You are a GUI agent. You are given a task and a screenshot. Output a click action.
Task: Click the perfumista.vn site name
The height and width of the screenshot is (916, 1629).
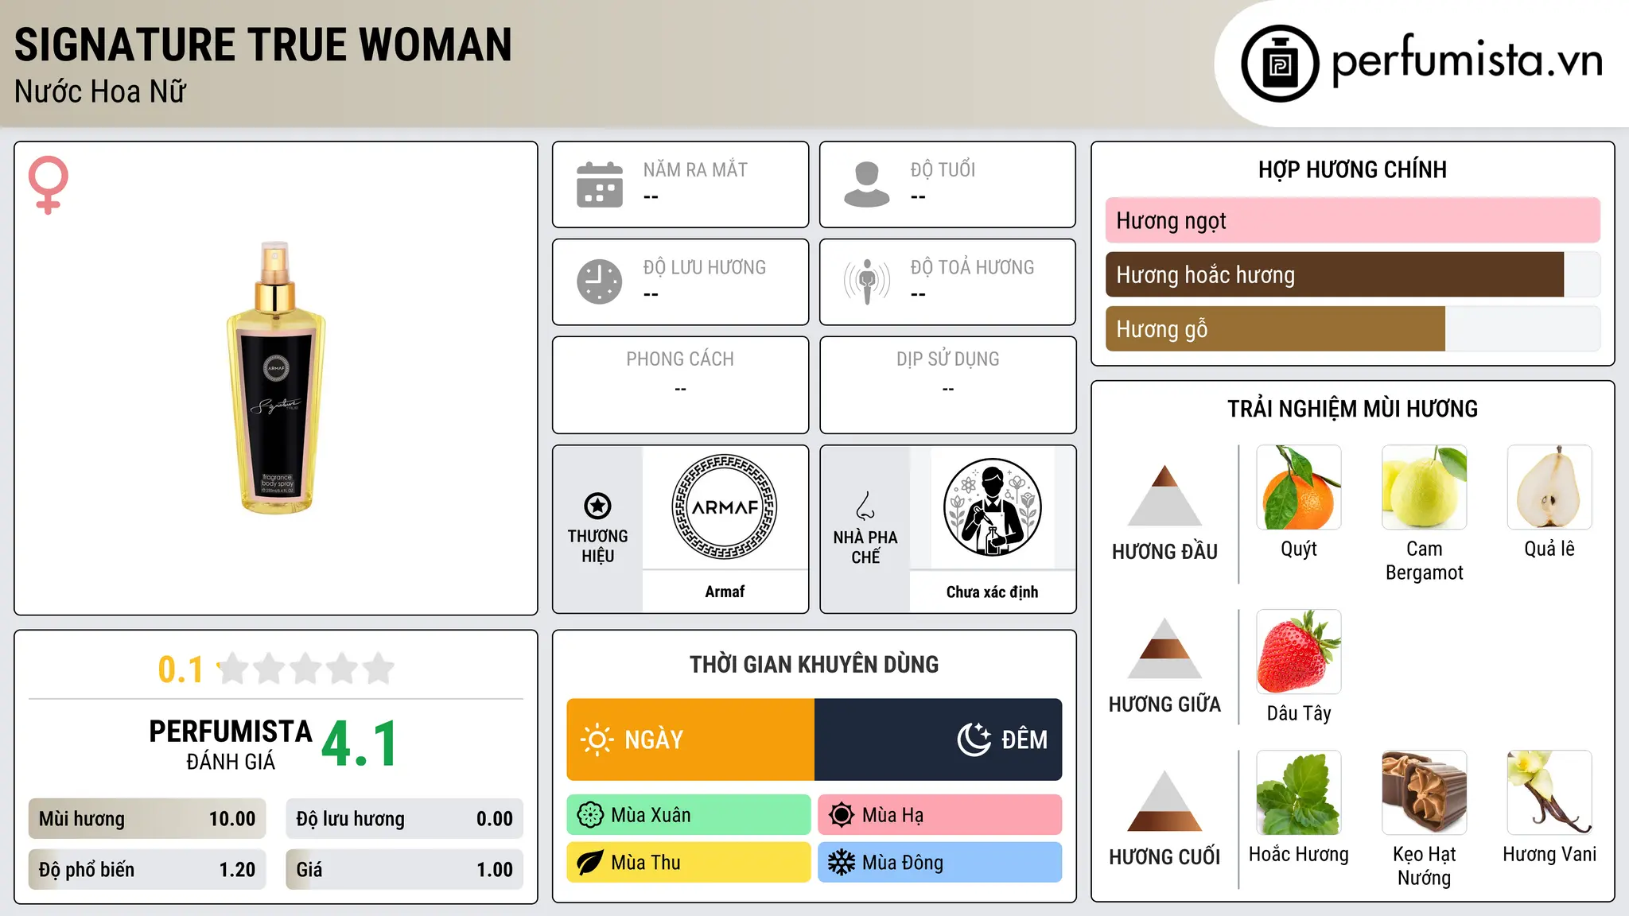click(1468, 60)
